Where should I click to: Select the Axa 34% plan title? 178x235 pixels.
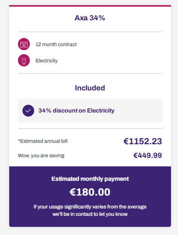tap(90, 18)
